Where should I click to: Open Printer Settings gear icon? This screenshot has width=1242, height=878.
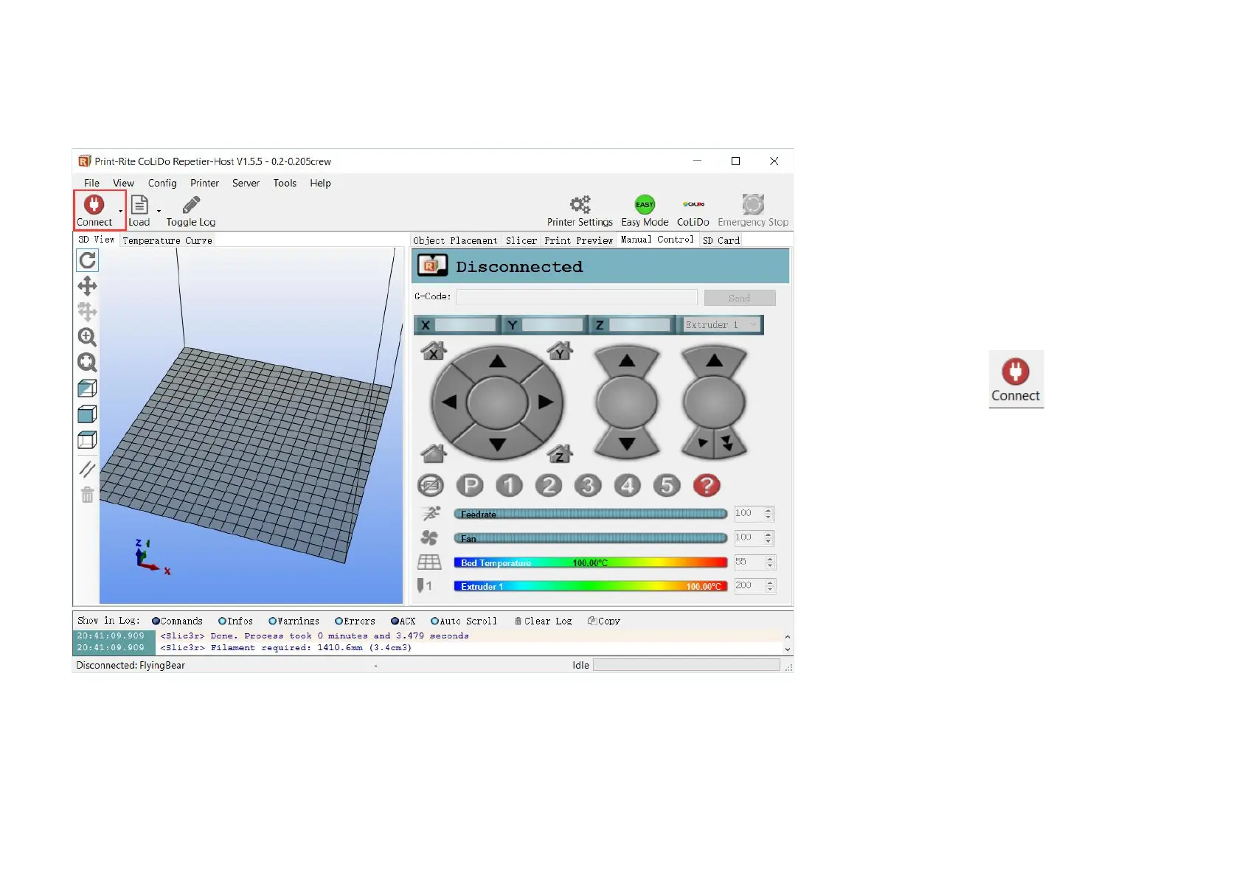[580, 205]
